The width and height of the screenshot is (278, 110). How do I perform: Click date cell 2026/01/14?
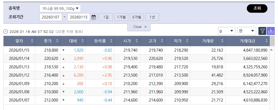[x=19, y=59]
